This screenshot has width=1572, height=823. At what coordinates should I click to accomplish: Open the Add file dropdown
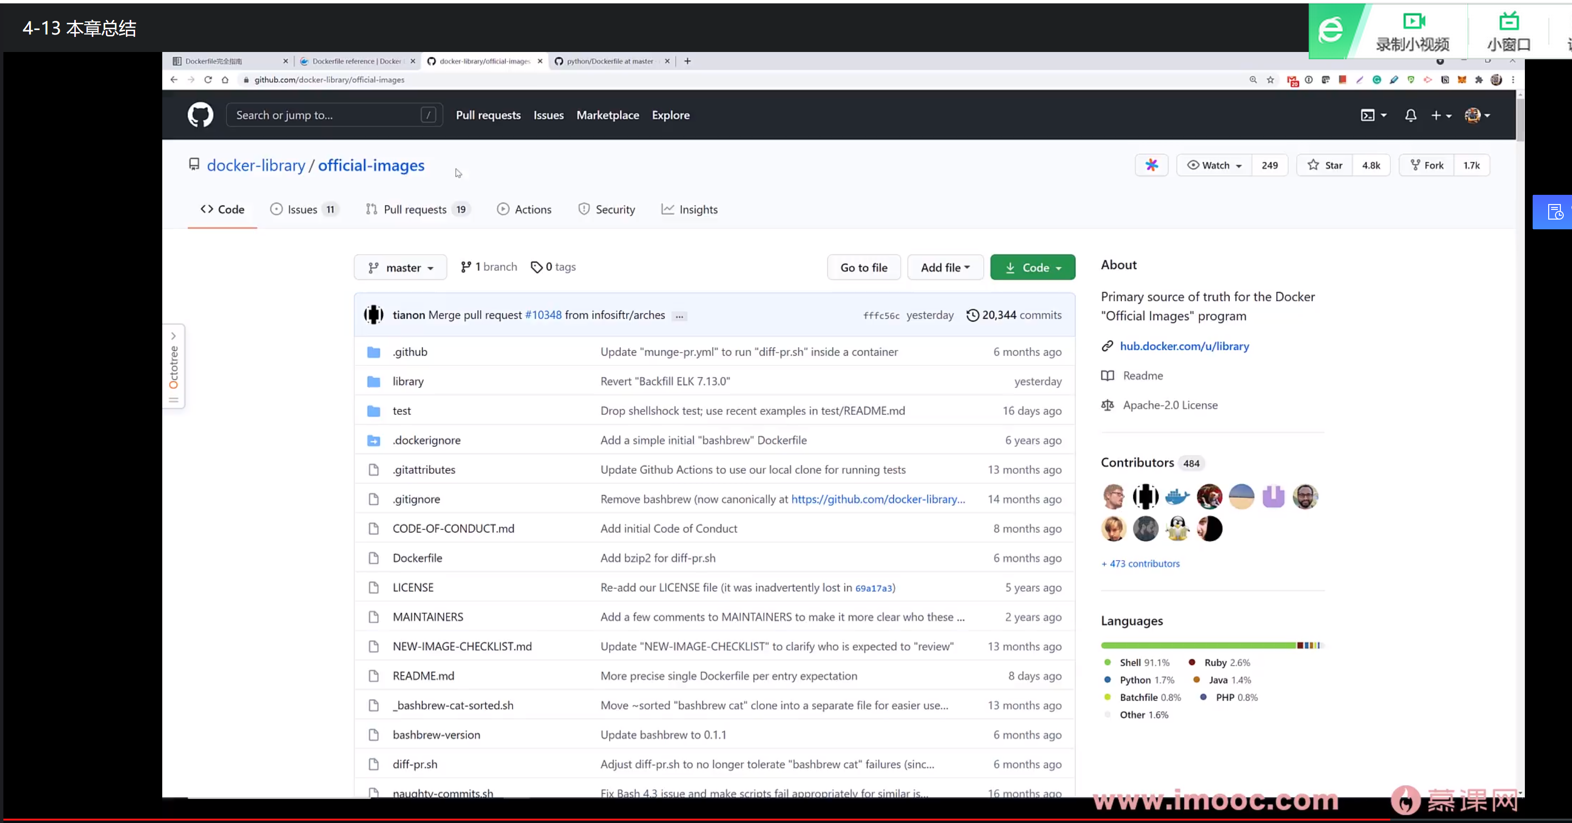(945, 267)
